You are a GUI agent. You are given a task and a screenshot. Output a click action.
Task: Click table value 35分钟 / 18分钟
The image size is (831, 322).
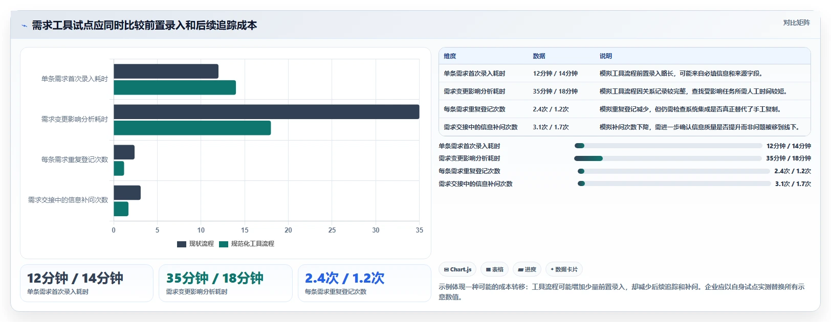[555, 91]
